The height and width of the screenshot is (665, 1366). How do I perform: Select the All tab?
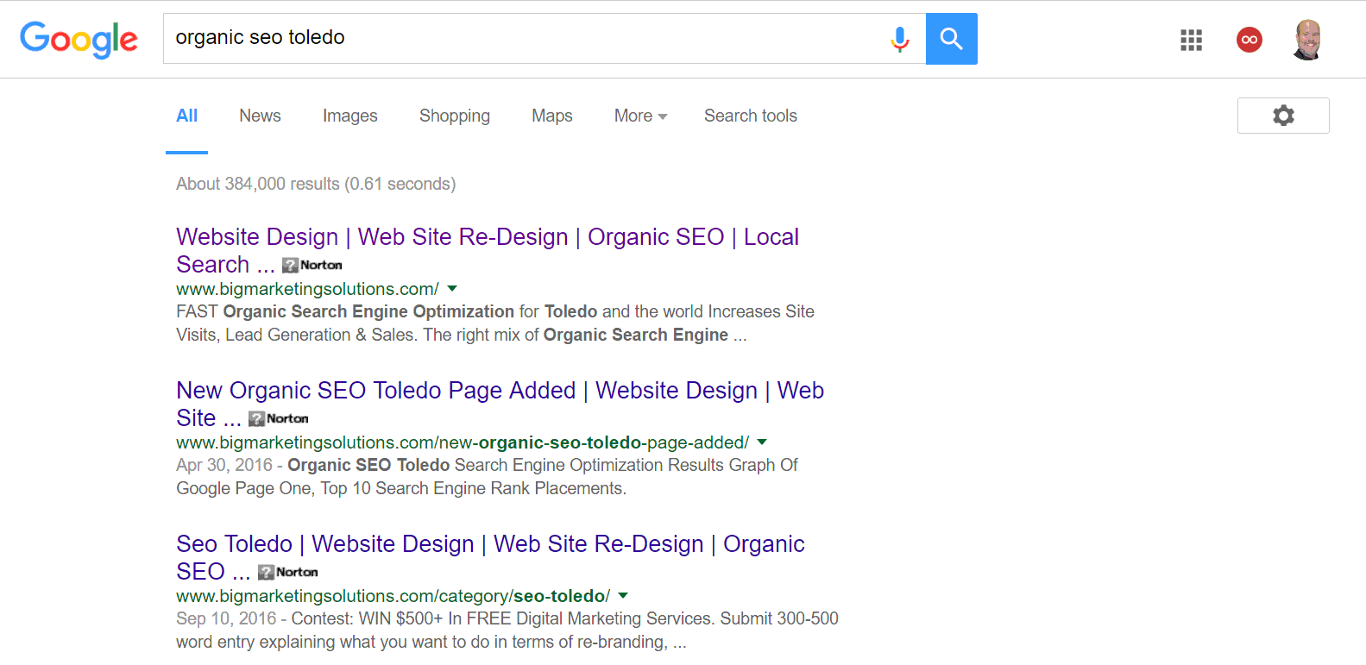[x=186, y=116]
